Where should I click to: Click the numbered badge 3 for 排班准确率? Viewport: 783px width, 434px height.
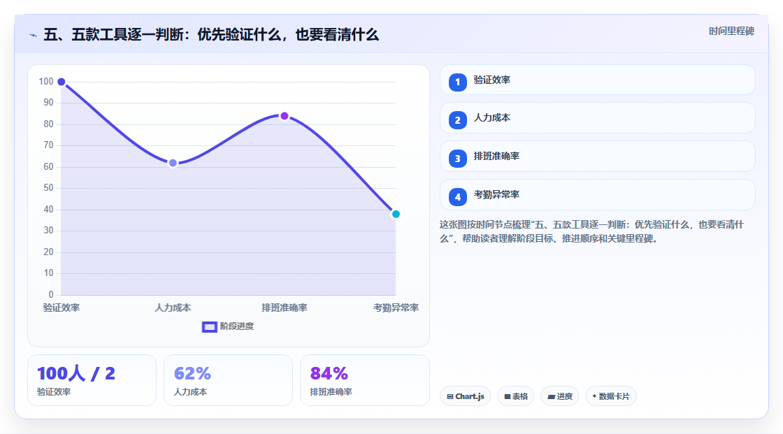coord(457,159)
